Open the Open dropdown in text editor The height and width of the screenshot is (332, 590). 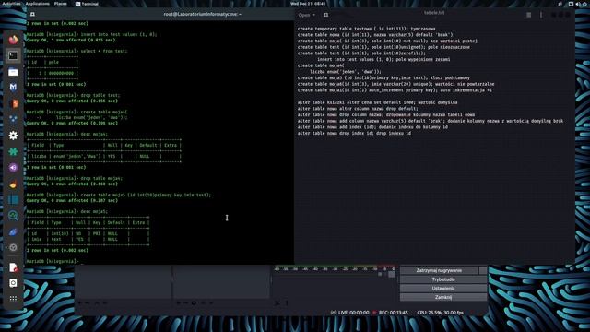point(307,15)
